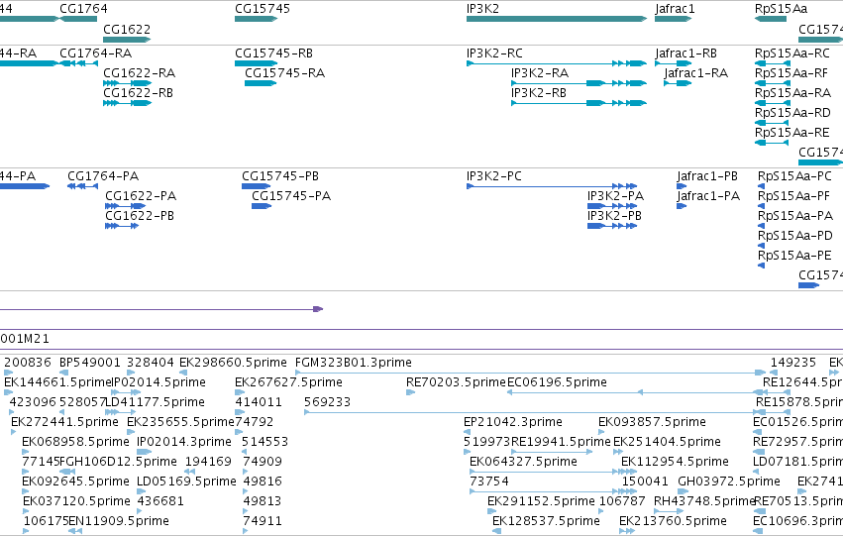Select the CG15745-PA protein feature
843x536 pixels.
[262, 206]
